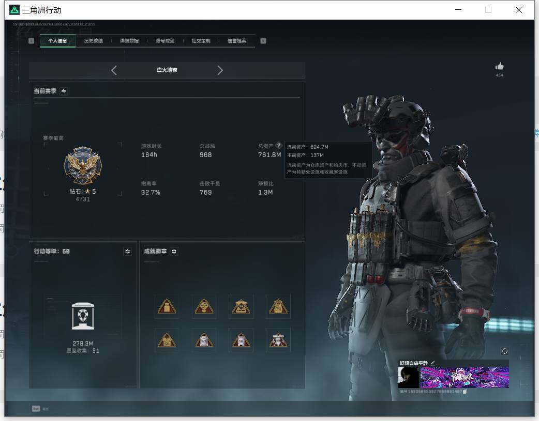Click the 赛季最高 label
This screenshot has height=421, width=539.
click(53, 138)
